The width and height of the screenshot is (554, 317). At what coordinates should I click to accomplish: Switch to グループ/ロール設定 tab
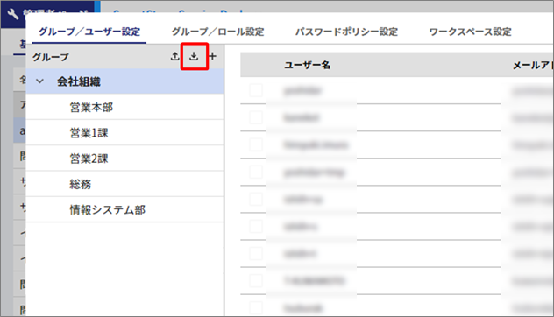point(217,32)
